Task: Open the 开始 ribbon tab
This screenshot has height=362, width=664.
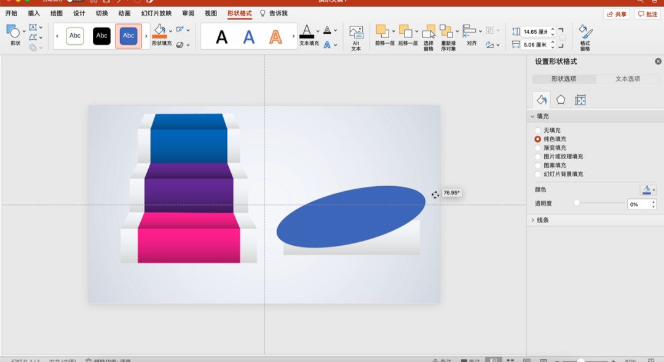Action: coord(12,13)
